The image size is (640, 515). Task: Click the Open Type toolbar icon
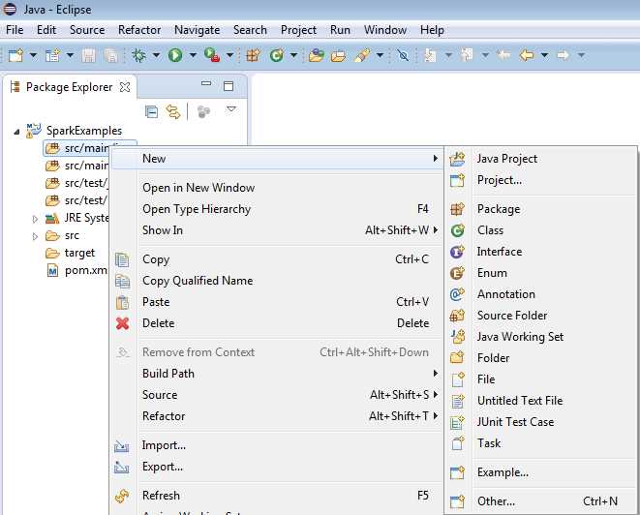tap(316, 54)
